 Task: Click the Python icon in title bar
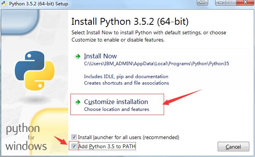[4, 3]
